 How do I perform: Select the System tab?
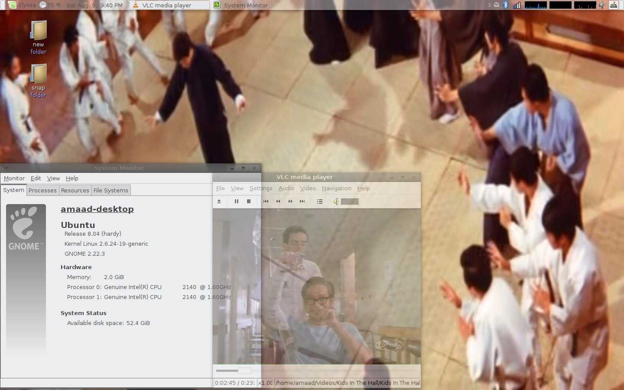coord(14,190)
